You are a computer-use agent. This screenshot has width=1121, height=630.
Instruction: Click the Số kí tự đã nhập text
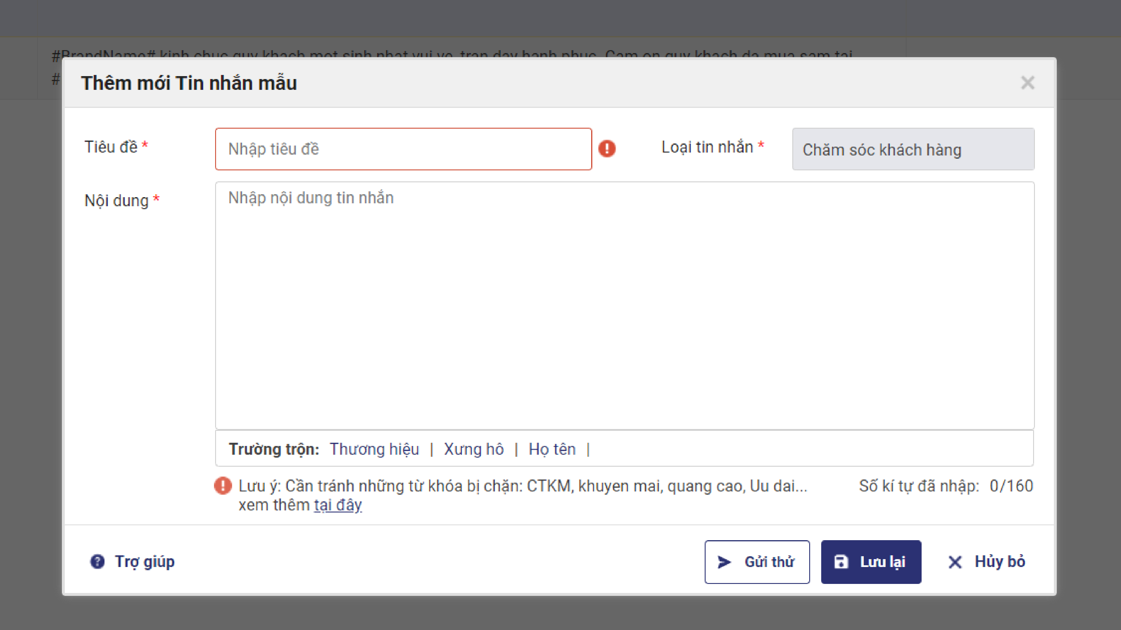click(x=919, y=486)
